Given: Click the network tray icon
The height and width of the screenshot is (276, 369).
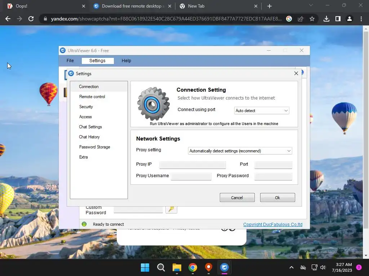Looking at the screenshot, I should (x=314, y=267).
